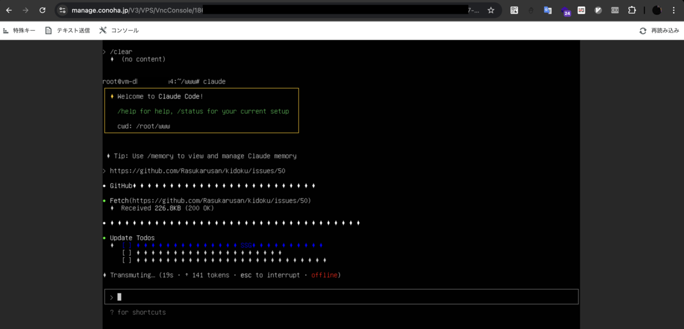
Task: Click the 'claude' command on root prompt
Action: coord(214,82)
